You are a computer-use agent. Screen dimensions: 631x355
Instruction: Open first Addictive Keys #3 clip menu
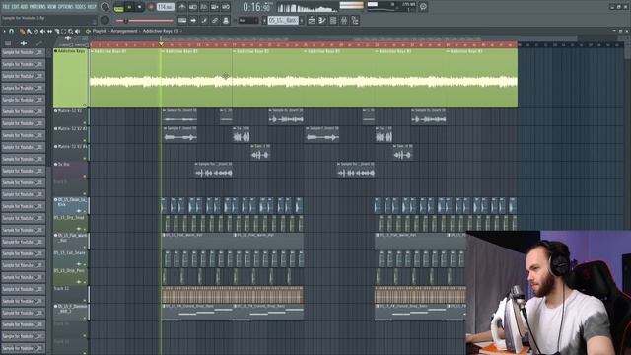coord(92,52)
